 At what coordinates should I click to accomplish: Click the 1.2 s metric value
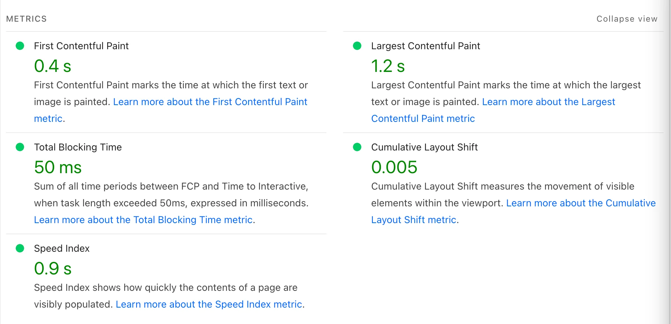pyautogui.click(x=388, y=66)
